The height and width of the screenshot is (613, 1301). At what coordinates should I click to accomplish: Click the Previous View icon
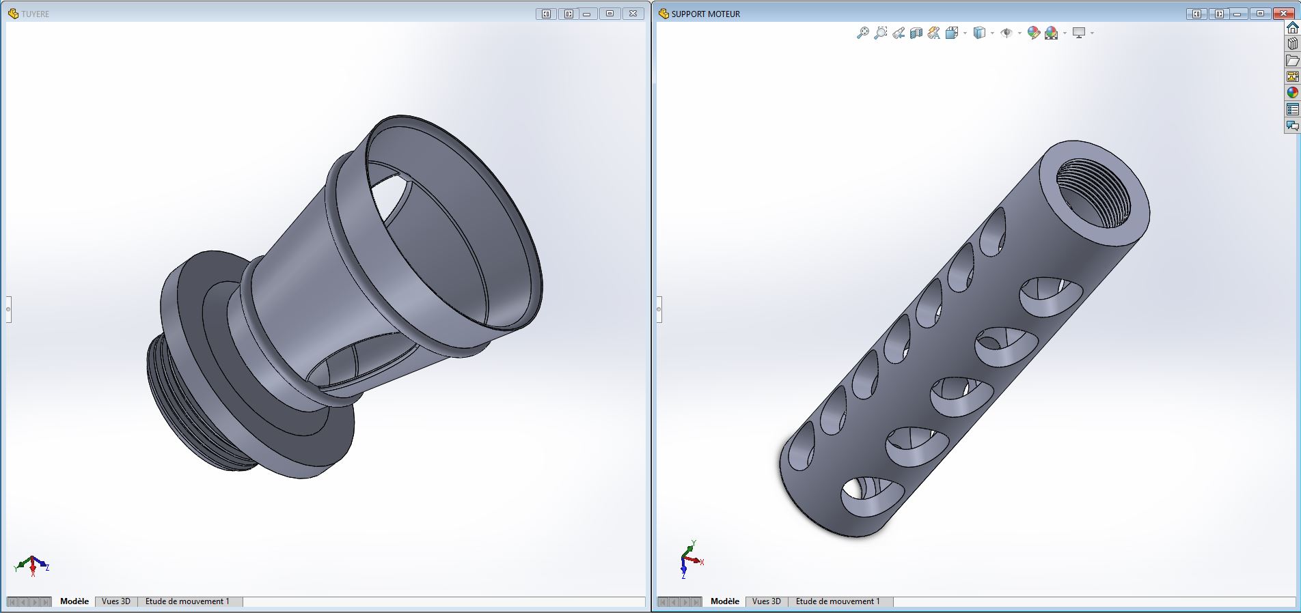click(x=899, y=33)
